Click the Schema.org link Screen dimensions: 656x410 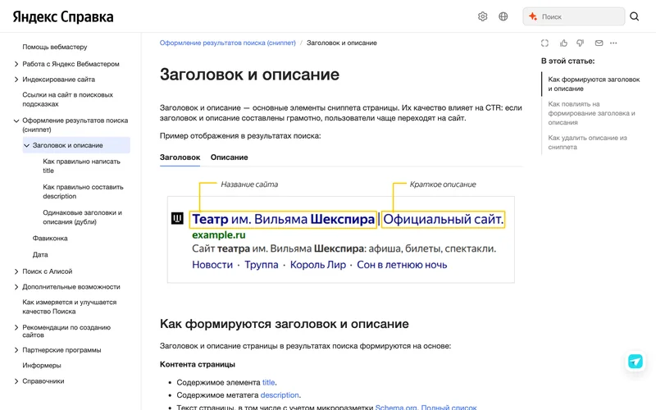coord(396,407)
